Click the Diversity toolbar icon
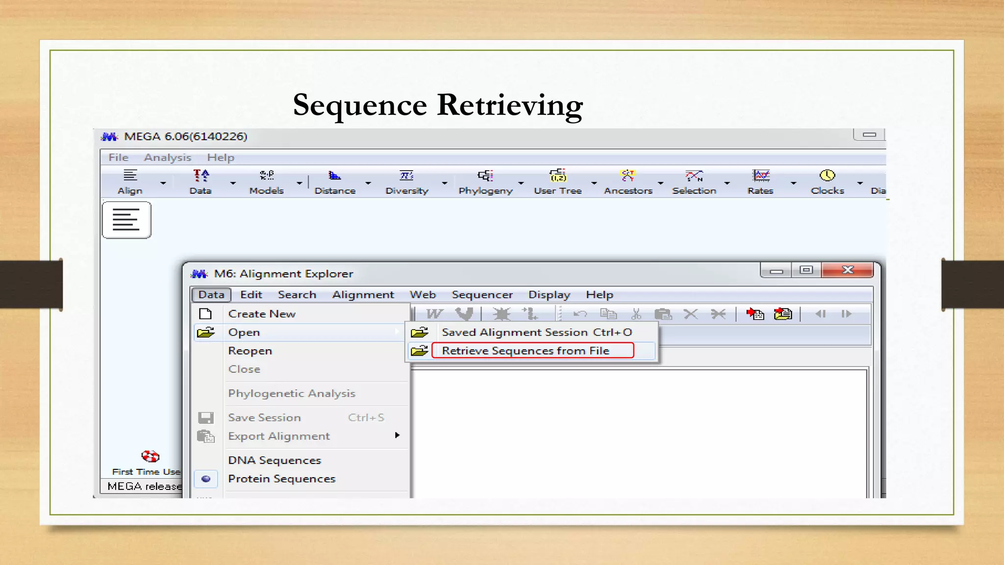Screen dimensions: 1004x565 tap(406, 176)
